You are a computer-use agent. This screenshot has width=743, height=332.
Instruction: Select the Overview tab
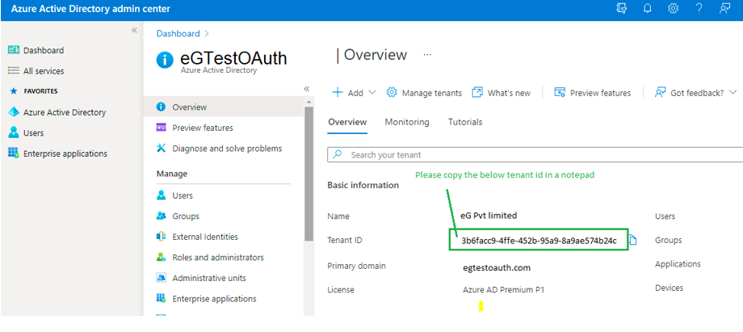pos(347,122)
